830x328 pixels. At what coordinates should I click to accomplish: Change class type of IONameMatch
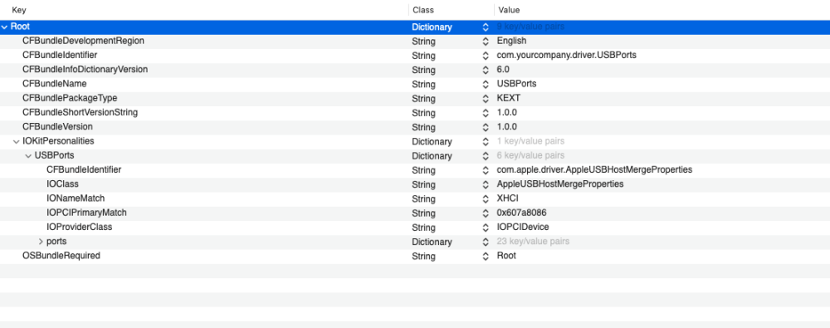[x=485, y=198]
